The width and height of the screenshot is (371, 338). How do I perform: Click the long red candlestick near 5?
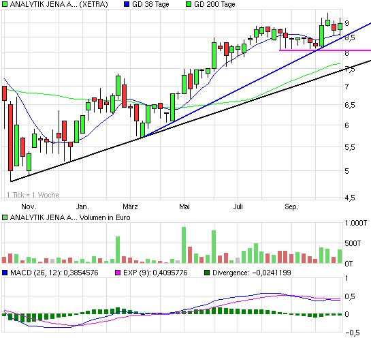click(x=10, y=138)
